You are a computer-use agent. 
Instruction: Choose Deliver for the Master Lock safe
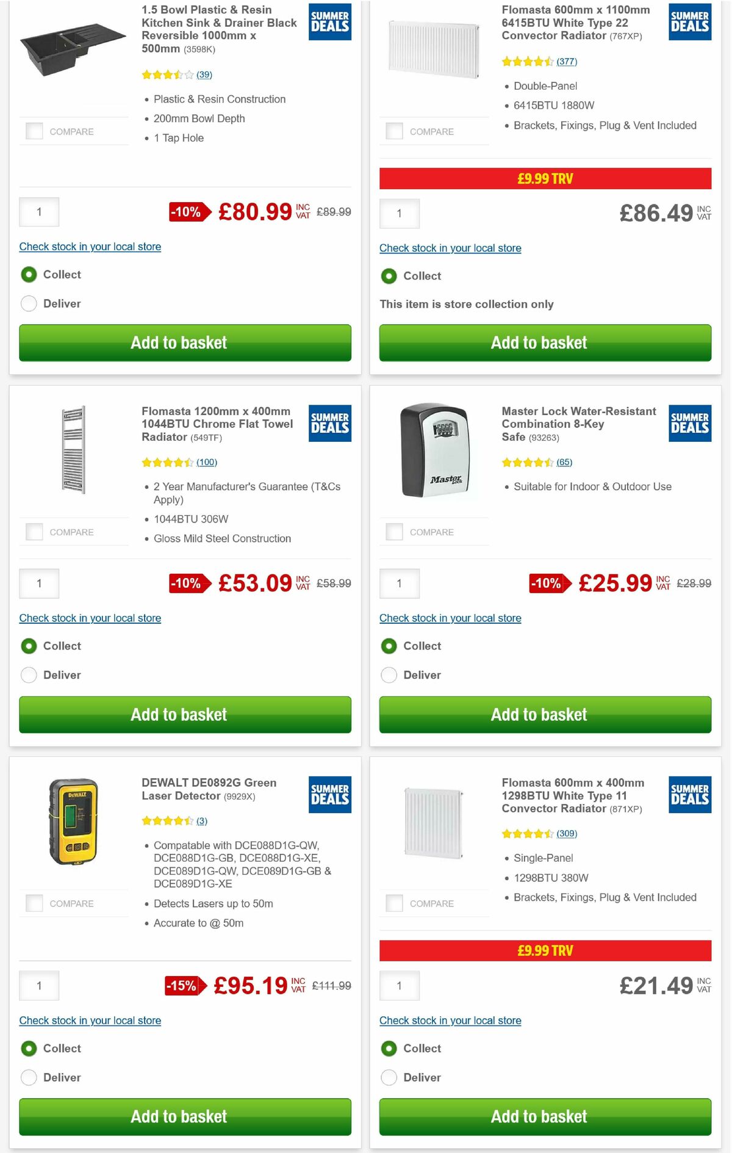[x=389, y=675]
